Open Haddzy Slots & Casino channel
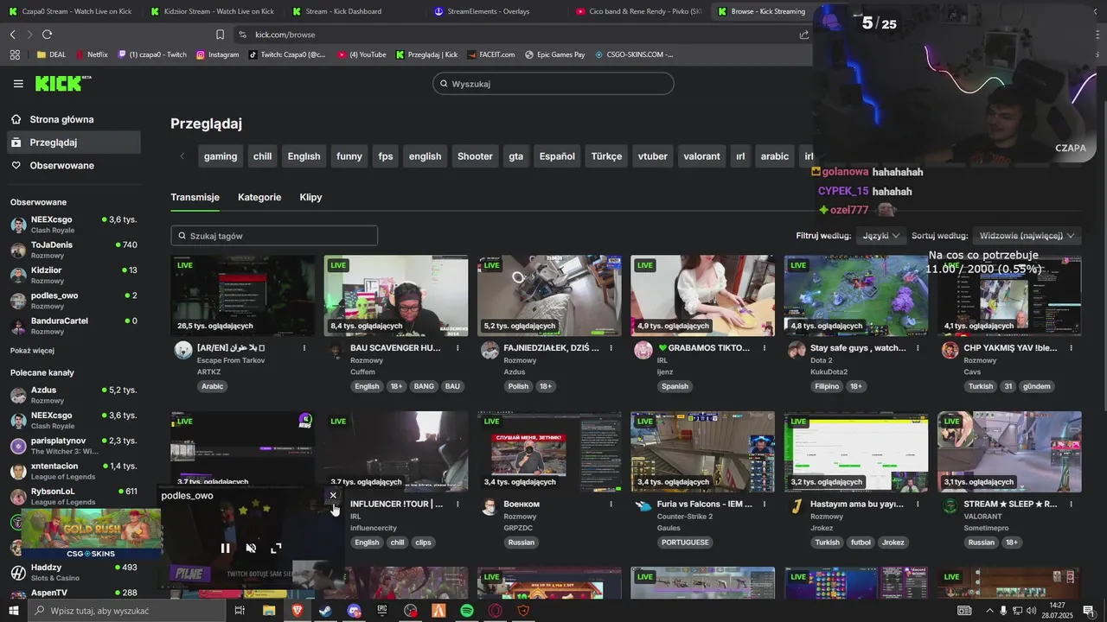1107x622 pixels. pyautogui.click(x=74, y=572)
